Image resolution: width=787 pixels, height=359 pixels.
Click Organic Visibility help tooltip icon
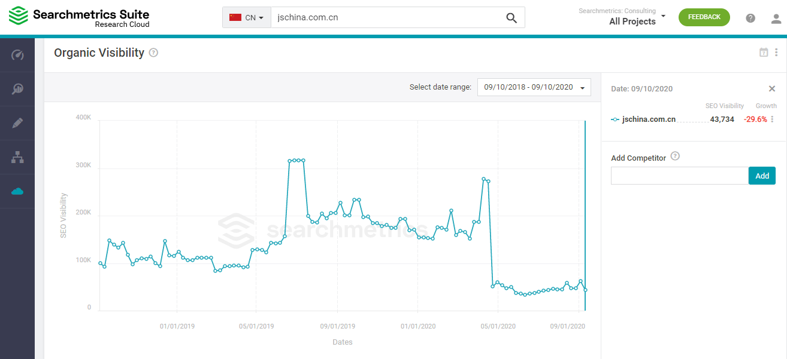pos(153,53)
